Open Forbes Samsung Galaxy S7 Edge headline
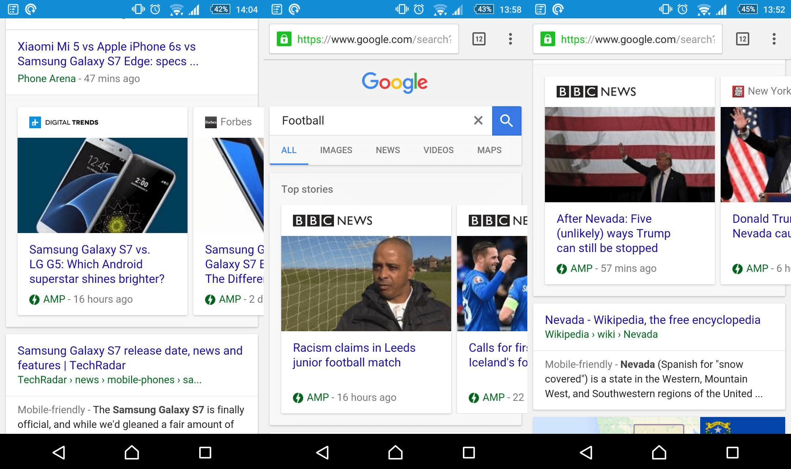This screenshot has width=791, height=469. click(234, 264)
